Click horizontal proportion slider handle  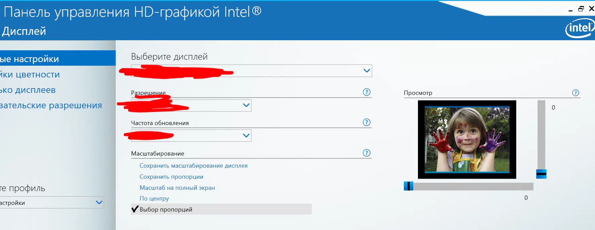pos(409,186)
